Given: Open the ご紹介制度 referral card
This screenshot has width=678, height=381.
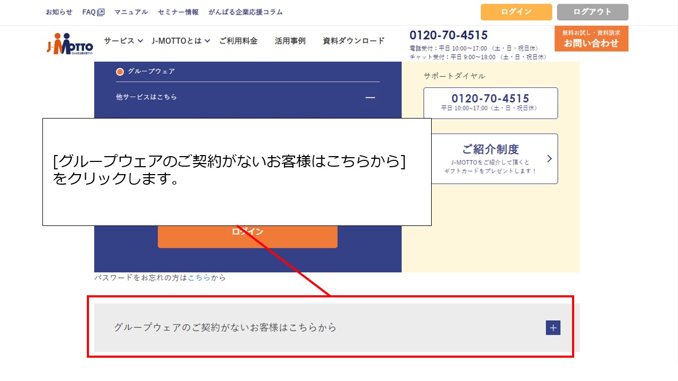Looking at the screenshot, I should click(490, 159).
